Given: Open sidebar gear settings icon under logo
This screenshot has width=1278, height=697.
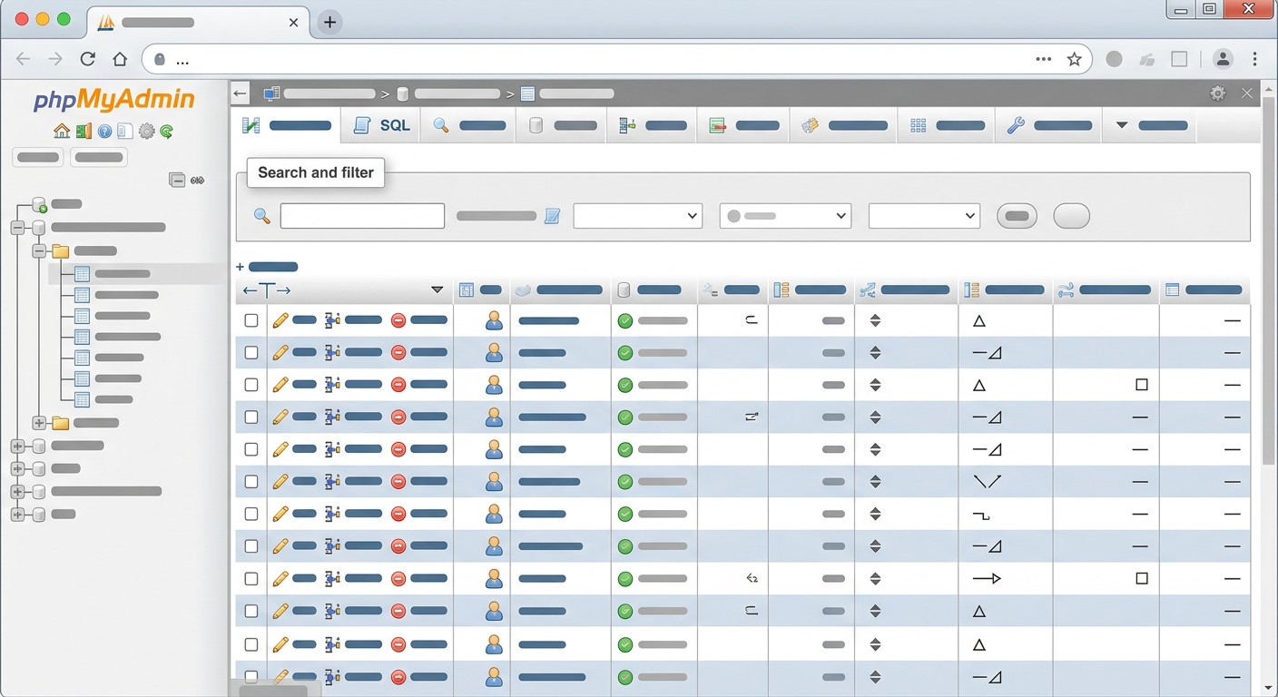Looking at the screenshot, I should [x=146, y=132].
